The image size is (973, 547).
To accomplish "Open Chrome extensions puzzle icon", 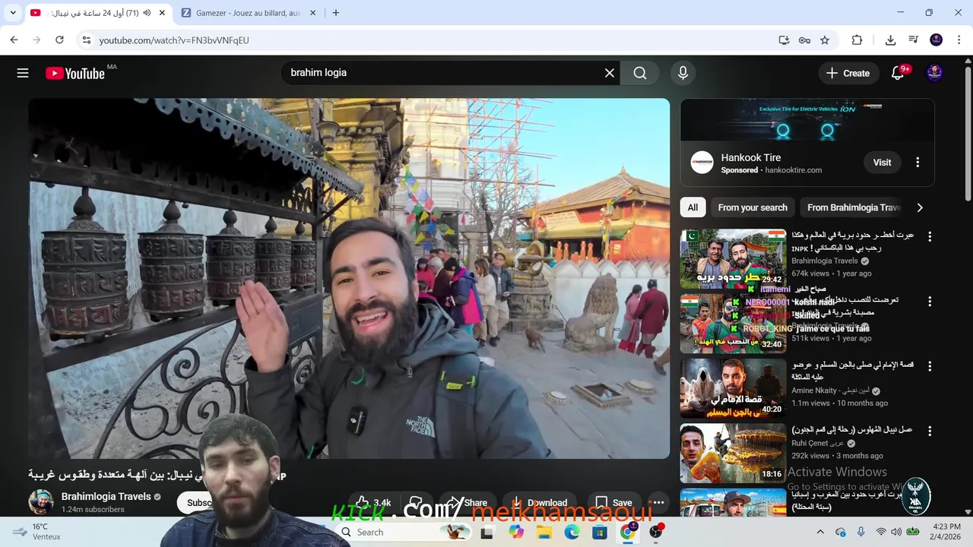I will (x=857, y=40).
